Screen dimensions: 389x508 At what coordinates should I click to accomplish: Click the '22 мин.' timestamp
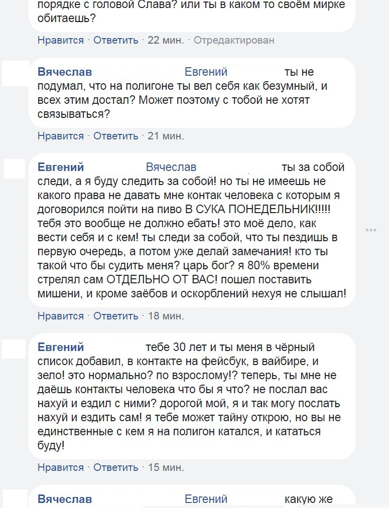point(166,40)
